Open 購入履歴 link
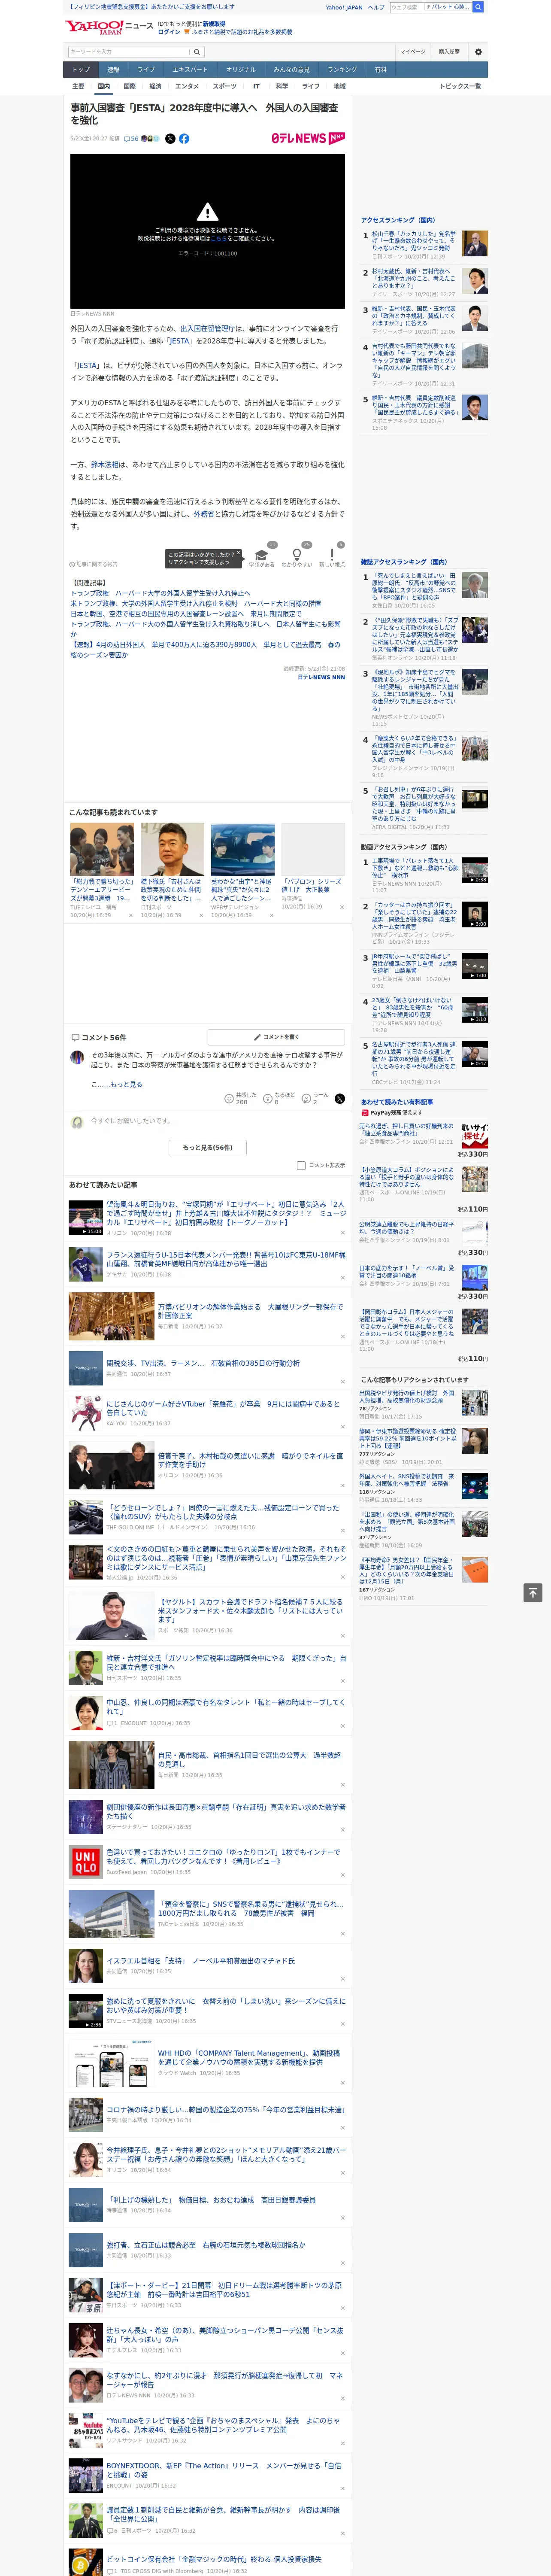Viewport: 551px width, 2576px height. [449, 52]
